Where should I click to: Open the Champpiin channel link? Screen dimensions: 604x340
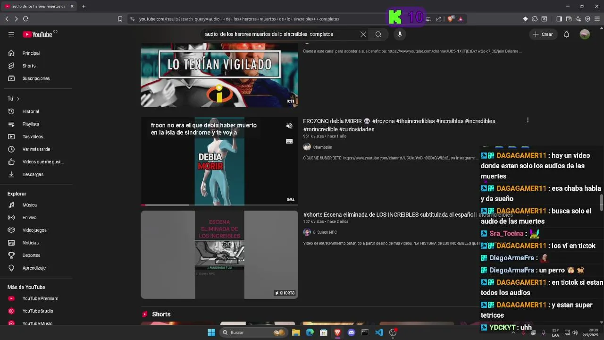[322, 147]
